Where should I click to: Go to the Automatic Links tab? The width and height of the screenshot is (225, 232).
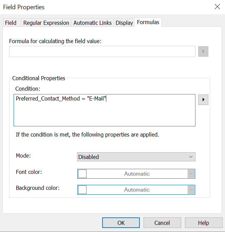pyautogui.click(x=92, y=23)
